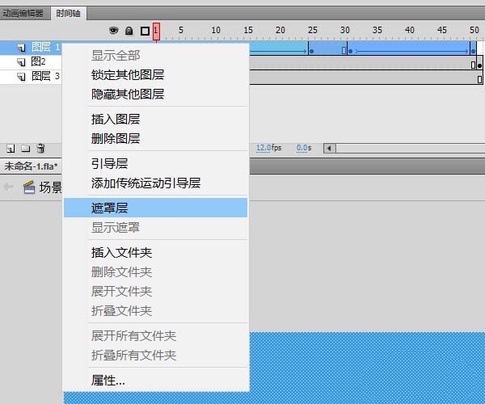Click the eye icon to show or hide all layers
The height and width of the screenshot is (404, 485).
(113, 30)
